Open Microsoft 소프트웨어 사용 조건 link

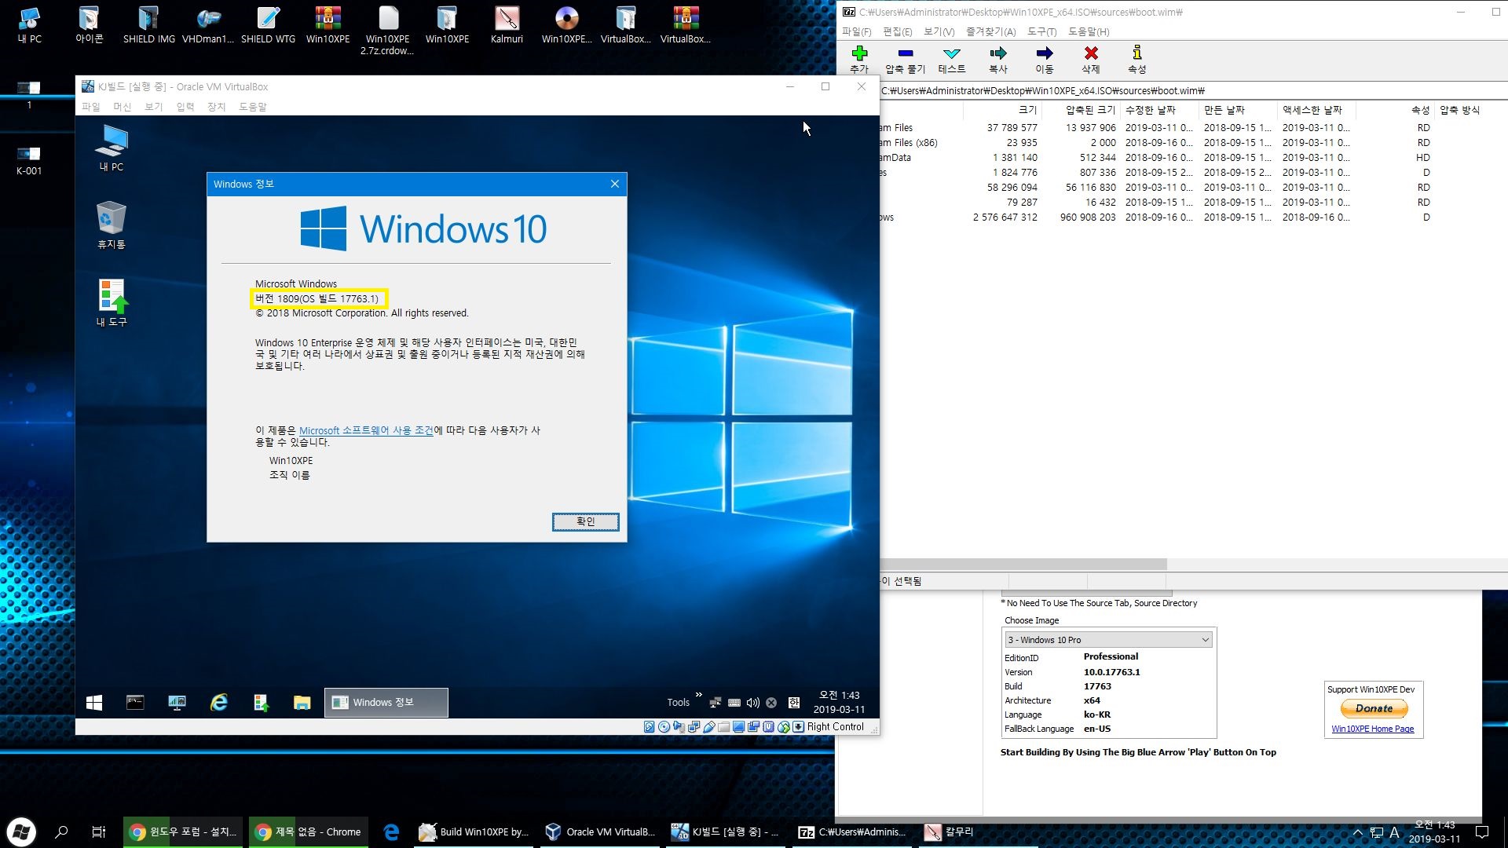tap(366, 430)
